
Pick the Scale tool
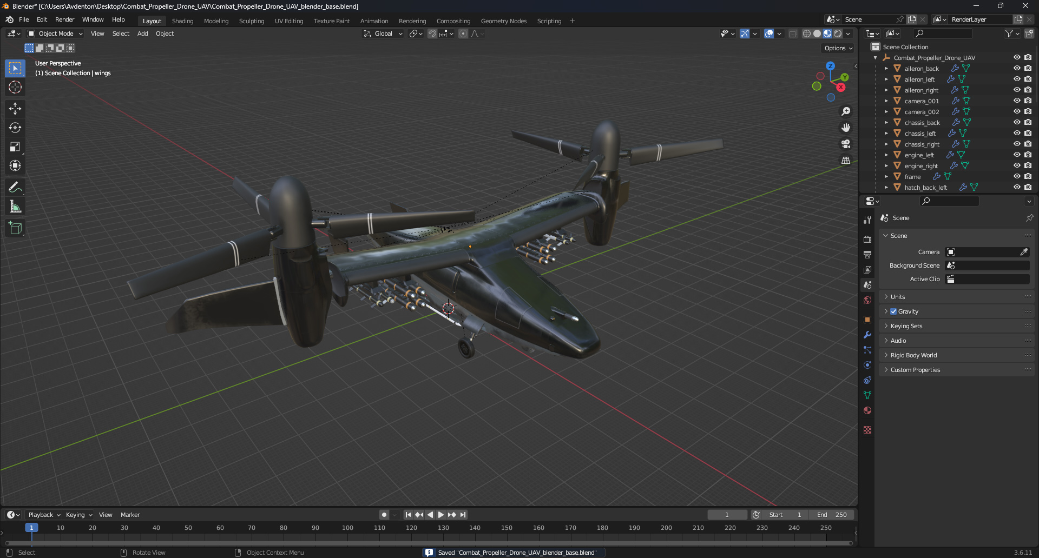pyautogui.click(x=15, y=147)
